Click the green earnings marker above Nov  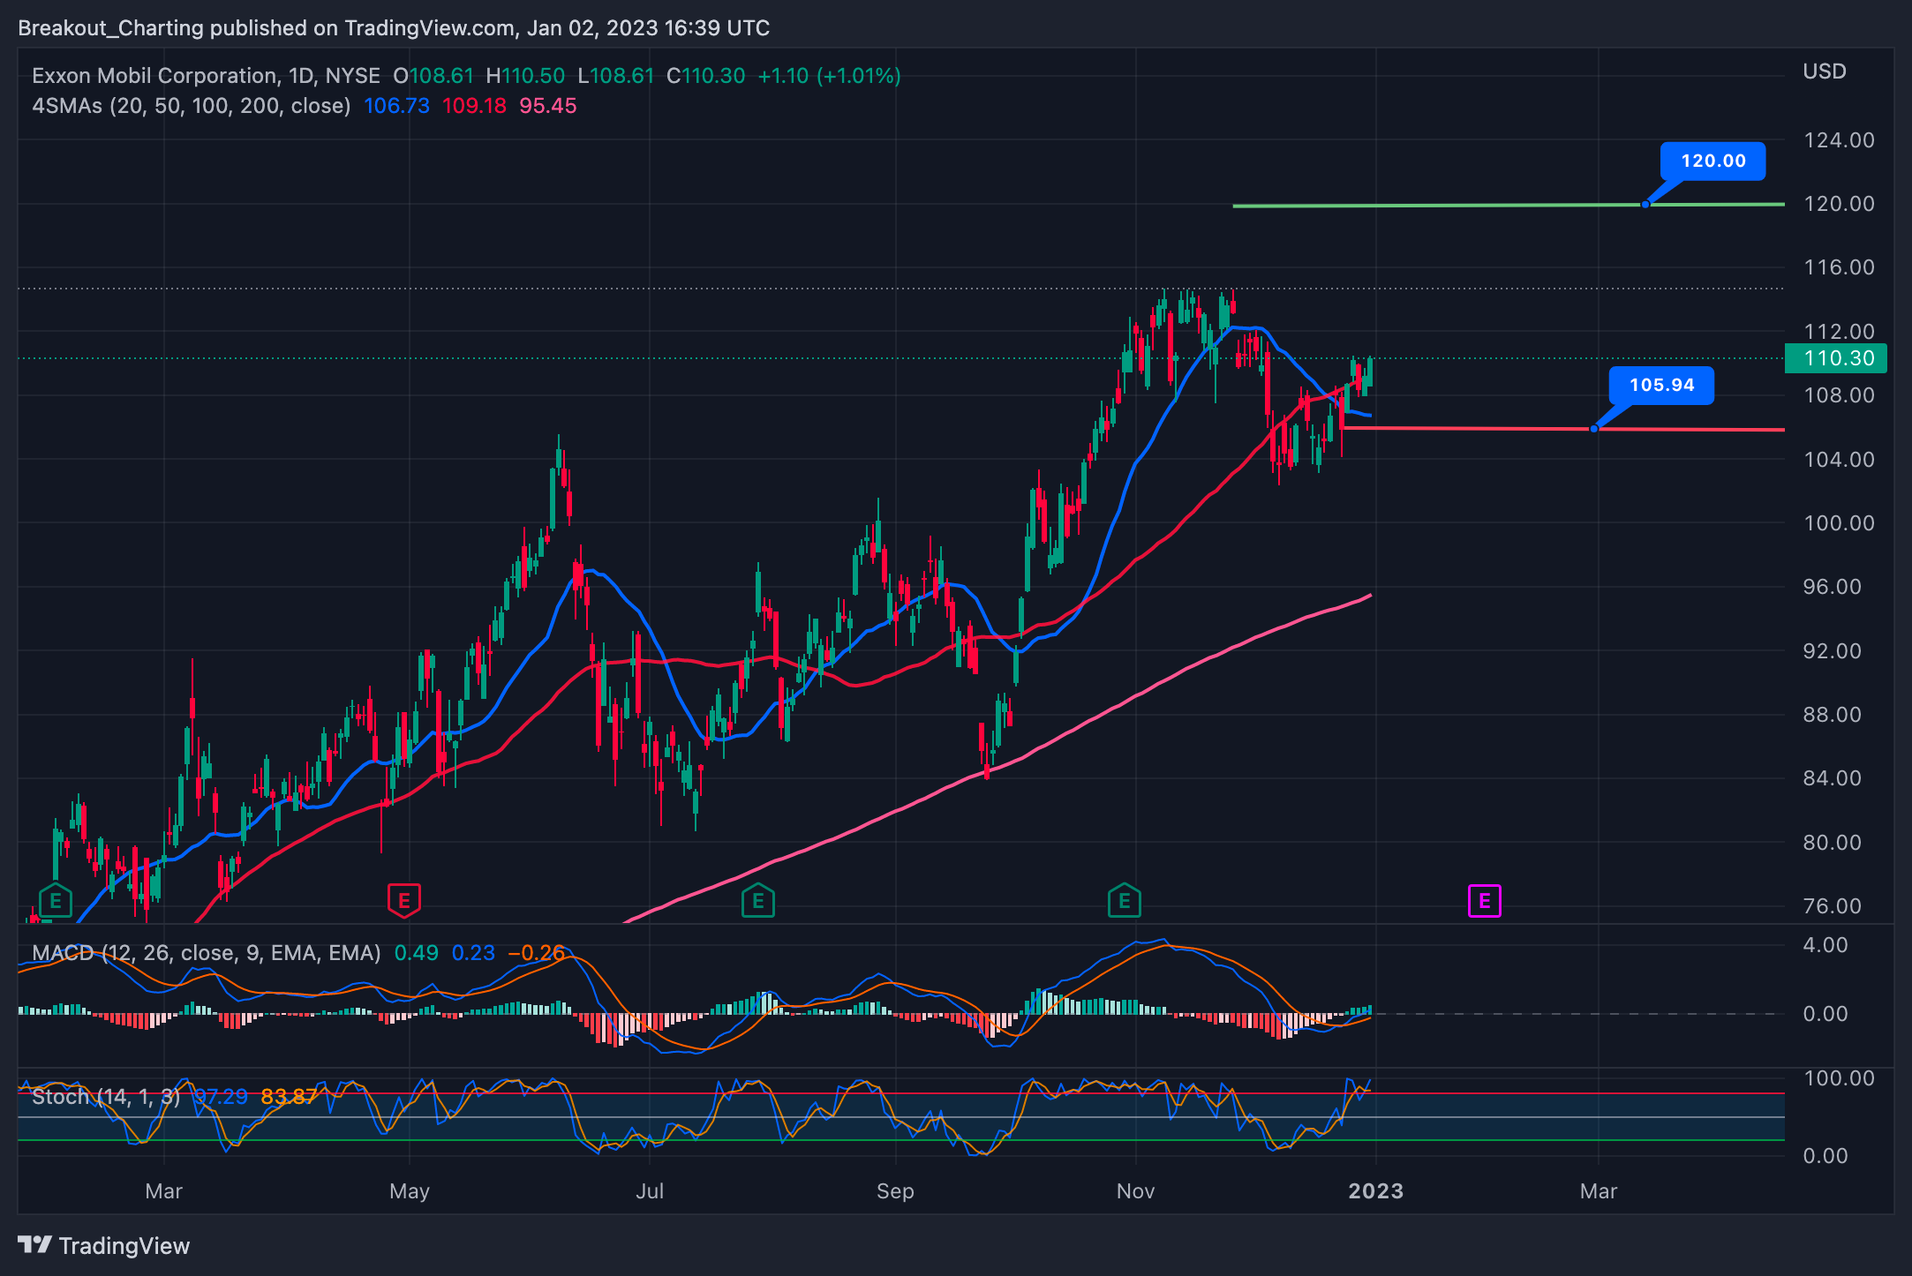pyautogui.click(x=1124, y=901)
